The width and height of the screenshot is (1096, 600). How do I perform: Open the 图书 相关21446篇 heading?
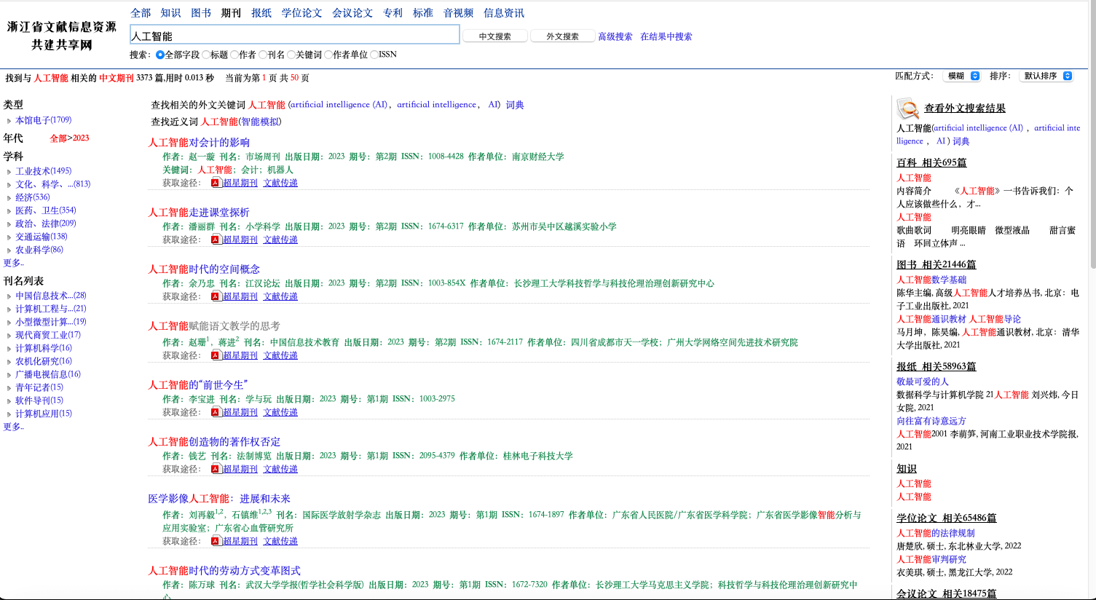coord(937,265)
